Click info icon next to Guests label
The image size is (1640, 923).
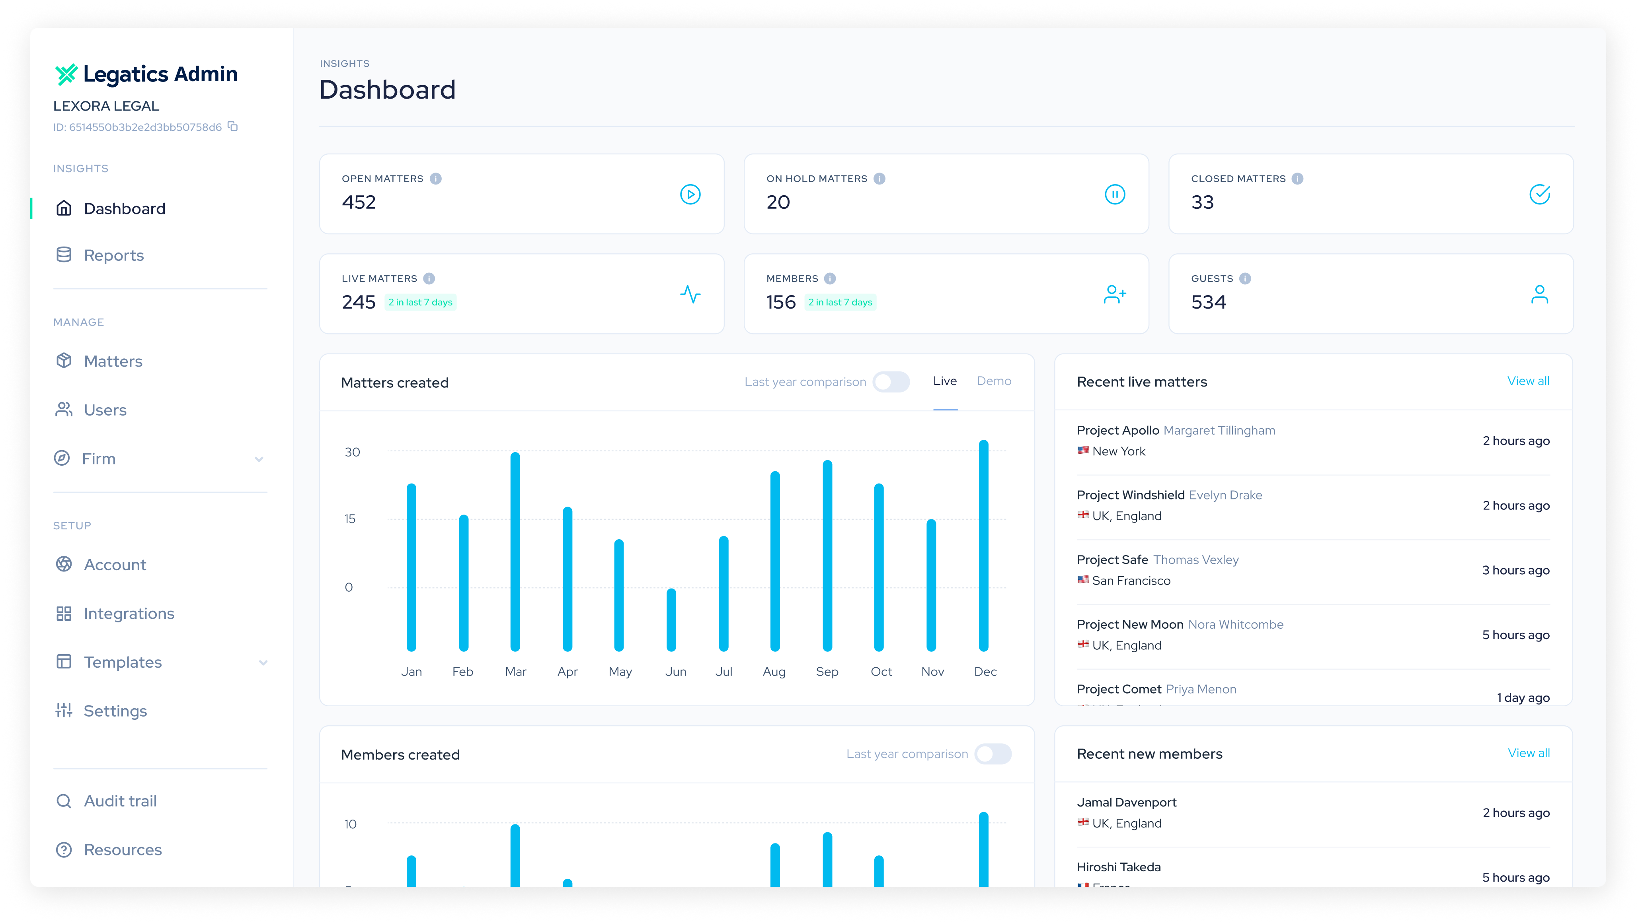(x=1245, y=279)
